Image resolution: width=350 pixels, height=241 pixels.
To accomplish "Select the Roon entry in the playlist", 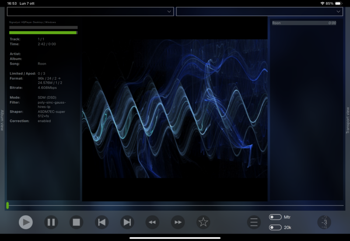I will pyautogui.click(x=304, y=23).
